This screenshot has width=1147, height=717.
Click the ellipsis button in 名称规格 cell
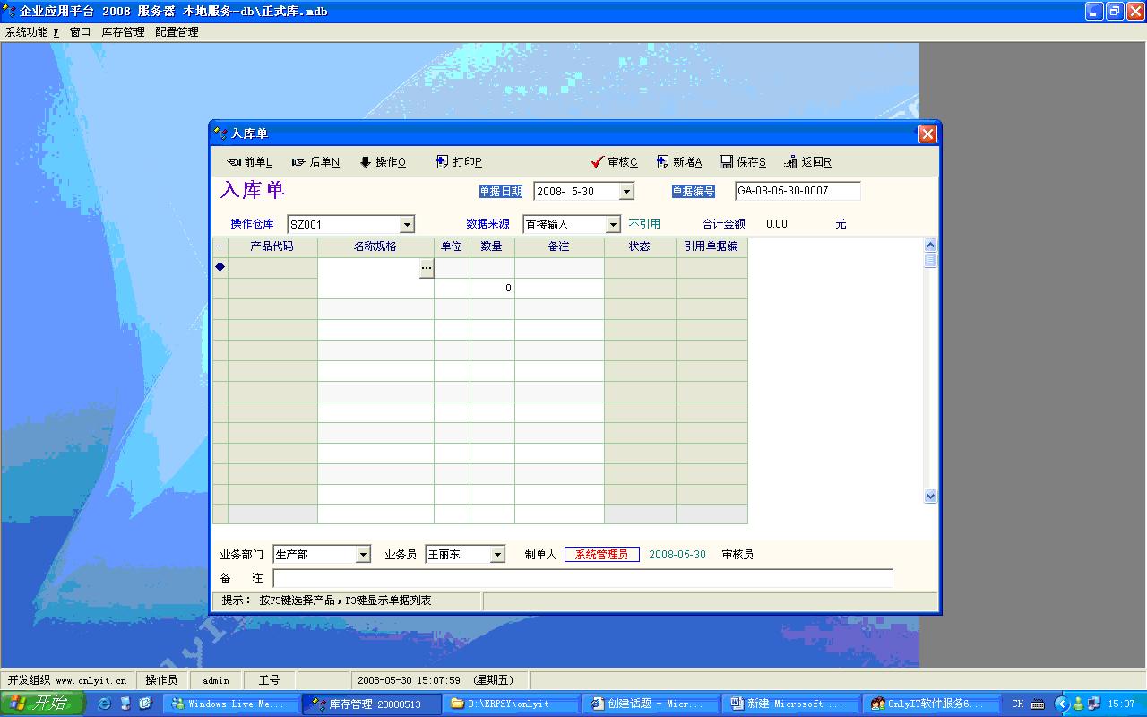(427, 267)
